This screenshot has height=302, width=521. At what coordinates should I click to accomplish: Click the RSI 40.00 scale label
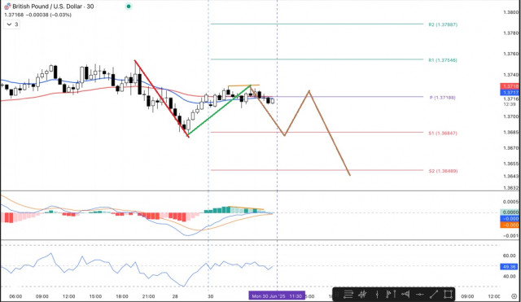point(510,276)
